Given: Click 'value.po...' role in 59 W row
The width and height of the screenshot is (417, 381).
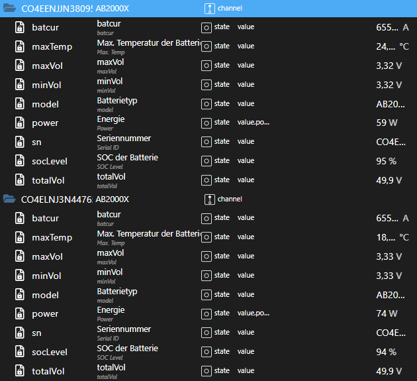Looking at the screenshot, I should [253, 122].
